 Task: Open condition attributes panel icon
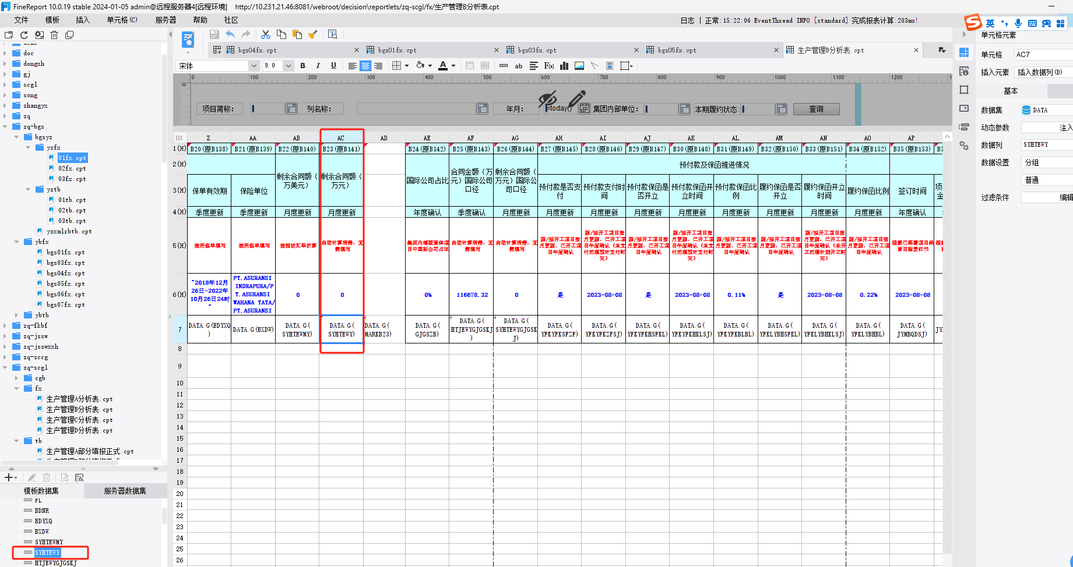click(x=964, y=127)
